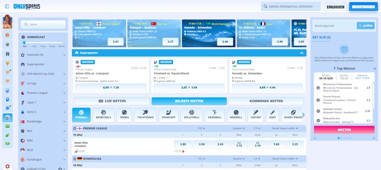Viewport: 381px width, 170px height.
Task: Select first Top-Wetten carousel dot
Action: (339, 138)
